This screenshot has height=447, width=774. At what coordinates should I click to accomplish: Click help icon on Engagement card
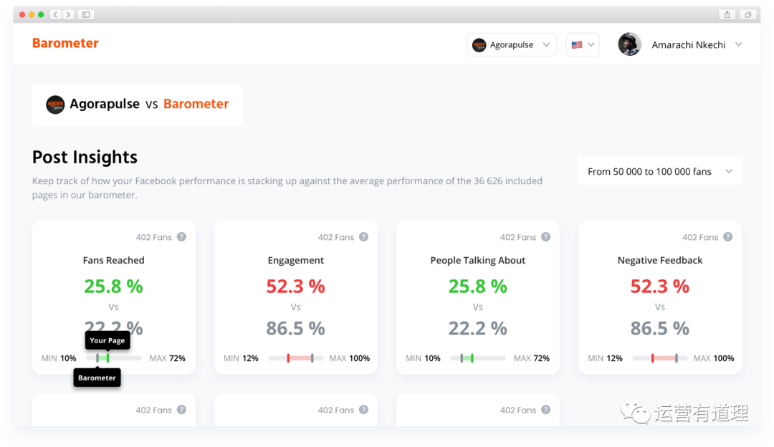coord(363,237)
